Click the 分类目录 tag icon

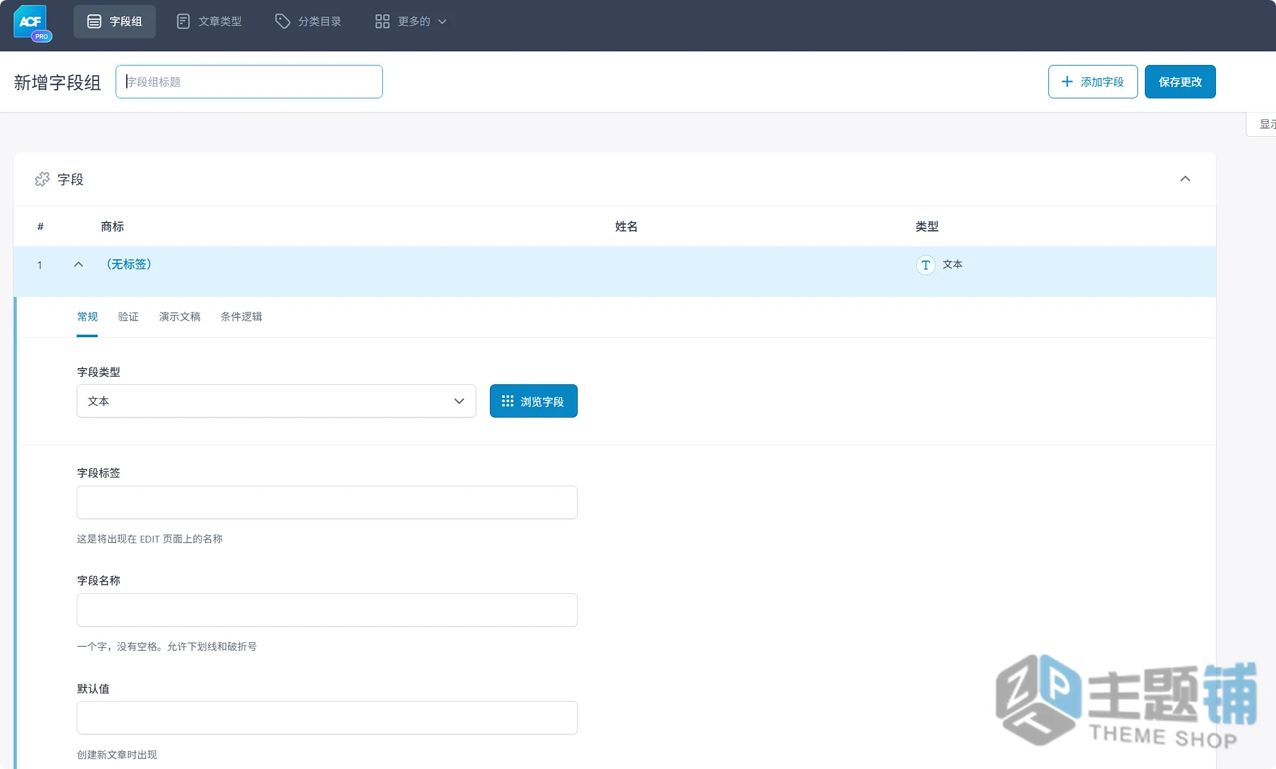[283, 22]
